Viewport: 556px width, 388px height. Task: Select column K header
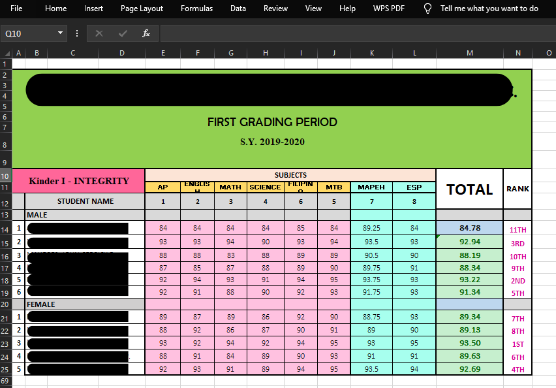pos(371,54)
